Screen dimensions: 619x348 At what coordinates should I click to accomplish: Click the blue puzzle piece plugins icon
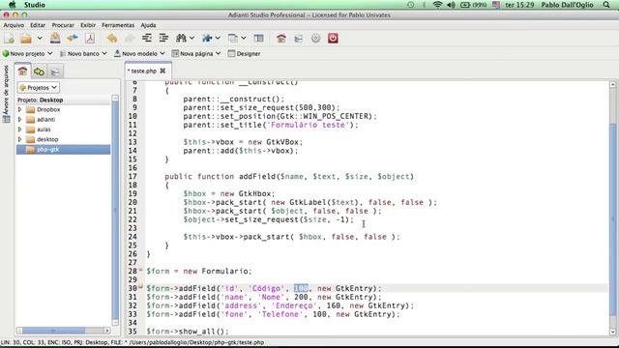click(x=207, y=39)
